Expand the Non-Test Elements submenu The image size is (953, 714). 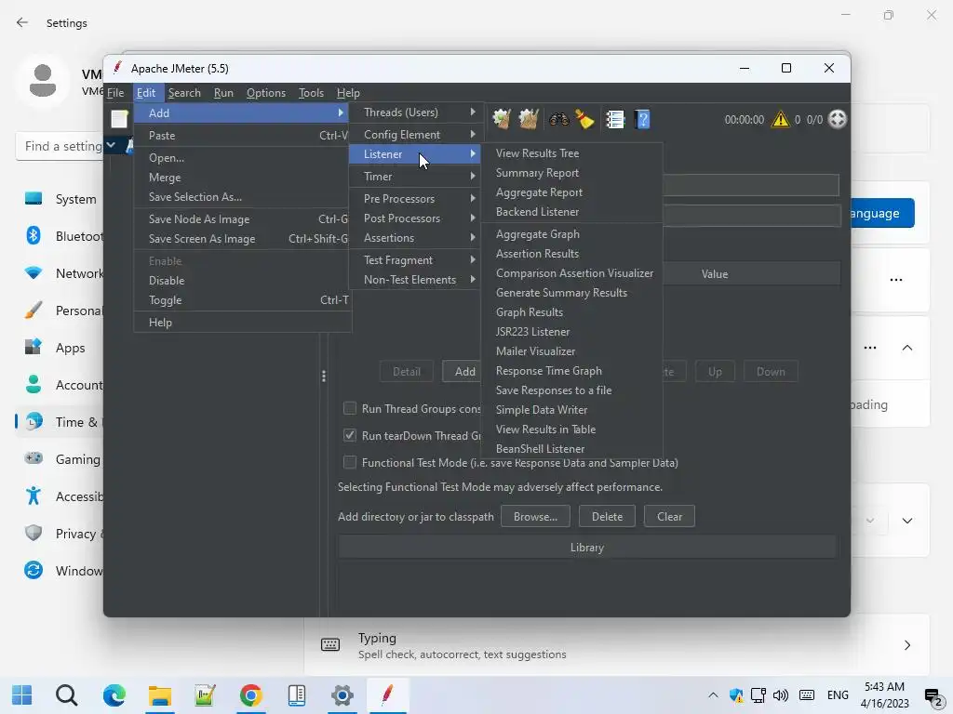(x=416, y=279)
